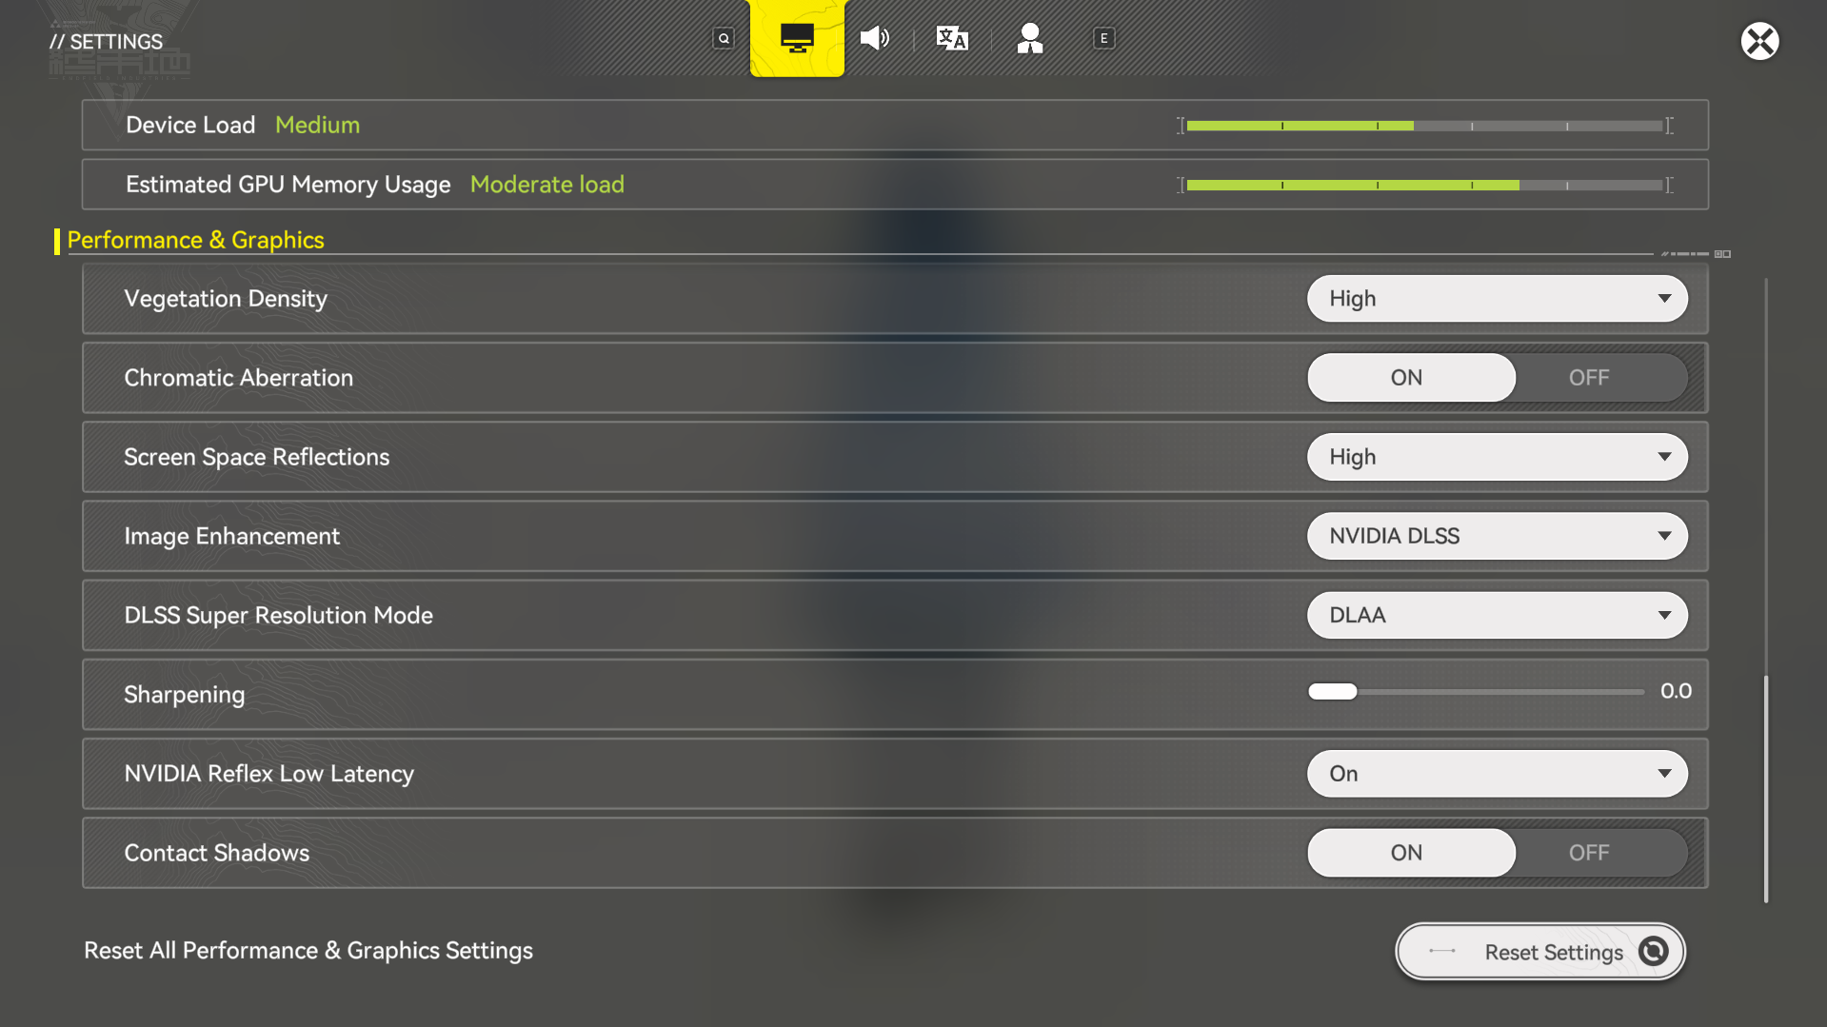Open Image Enhancement NVIDIA DLSS dropdown
The height and width of the screenshot is (1027, 1827).
1497,536
